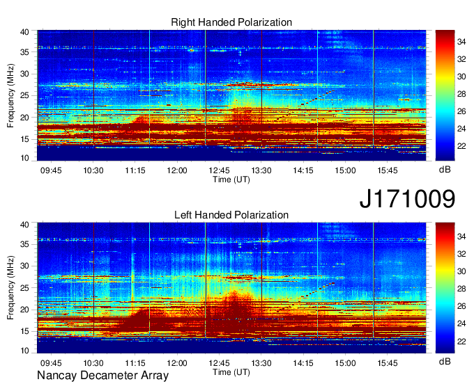Click the 12:00 time tick on Left Handed plot
The width and height of the screenshot is (474, 384).
pos(177,363)
